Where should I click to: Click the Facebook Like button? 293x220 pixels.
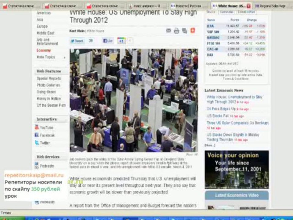108,41
